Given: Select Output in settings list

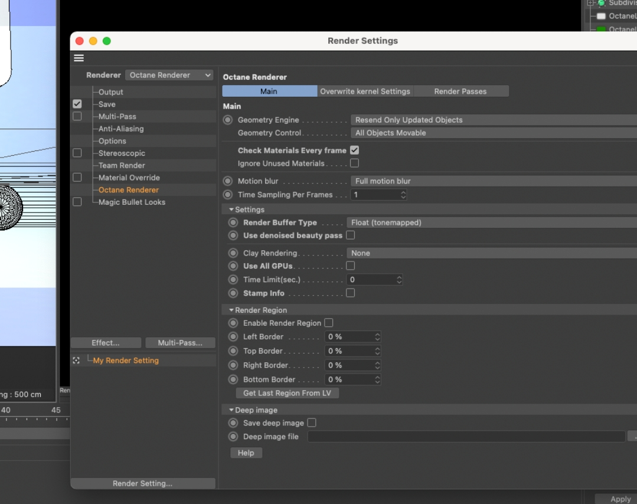Looking at the screenshot, I should [111, 92].
